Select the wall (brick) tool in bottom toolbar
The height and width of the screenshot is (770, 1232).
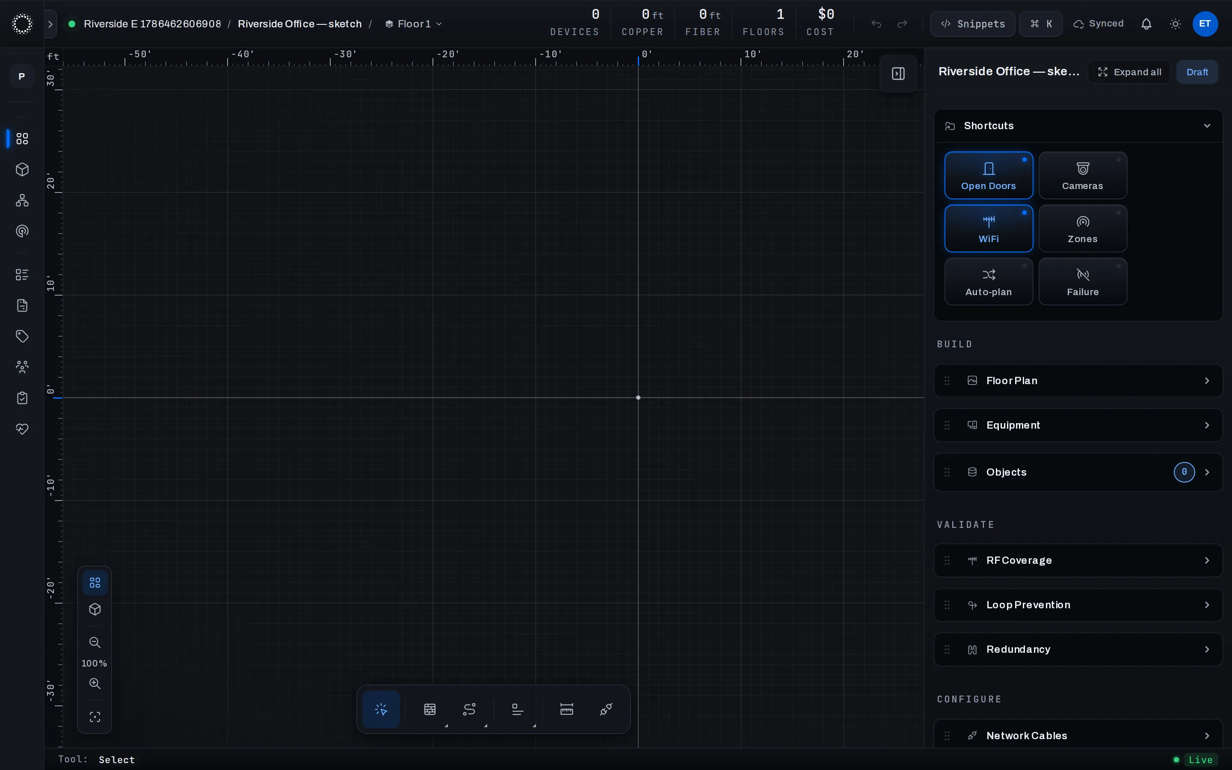[429, 709]
